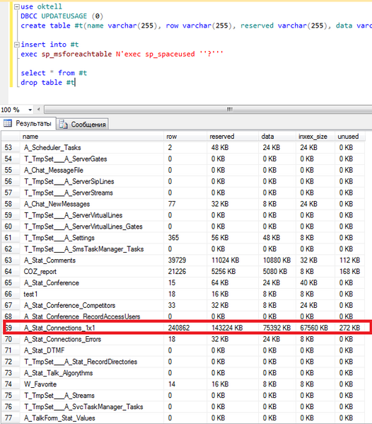Collapse the 'insert into #t' code block
372x424 pixels.
(17, 45)
